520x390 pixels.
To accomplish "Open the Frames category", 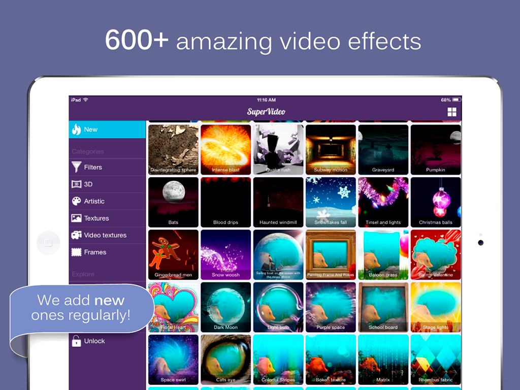I will point(107,252).
